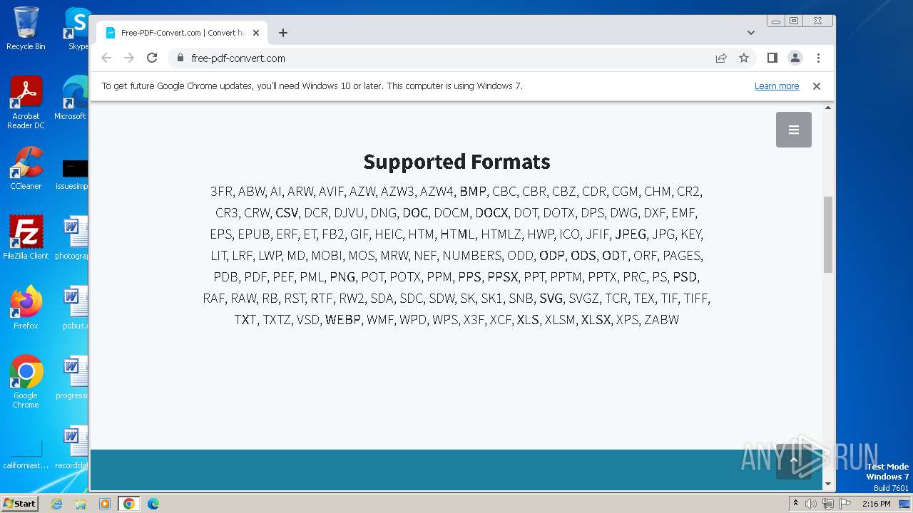
Task: Reload the current page
Action: pos(152,58)
